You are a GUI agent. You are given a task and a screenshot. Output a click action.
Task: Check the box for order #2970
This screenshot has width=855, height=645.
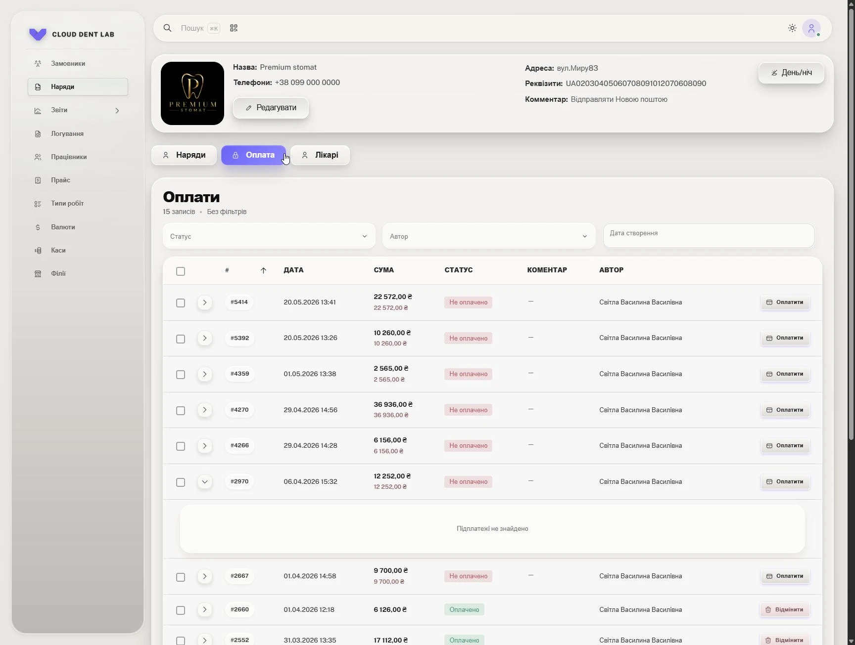click(x=181, y=482)
